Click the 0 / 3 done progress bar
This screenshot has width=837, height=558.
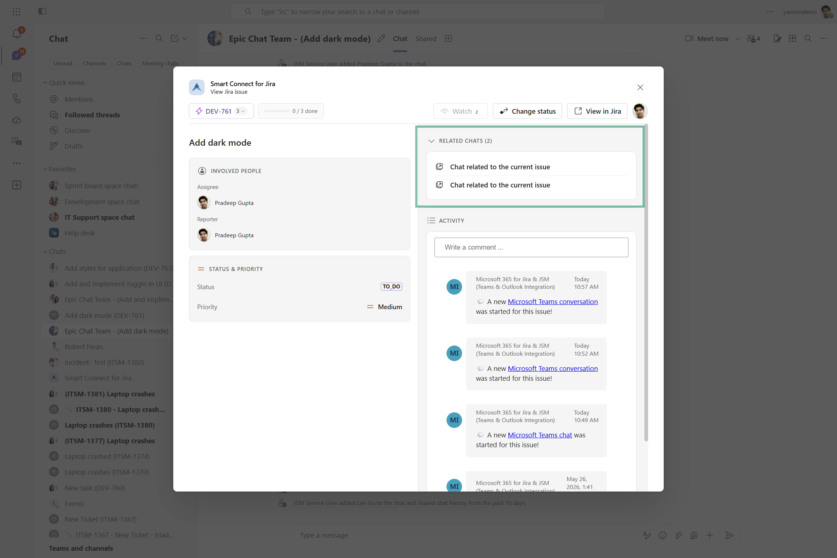(x=291, y=111)
